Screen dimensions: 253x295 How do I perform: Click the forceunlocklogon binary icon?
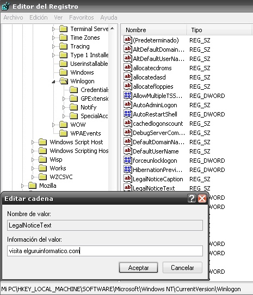click(127, 161)
